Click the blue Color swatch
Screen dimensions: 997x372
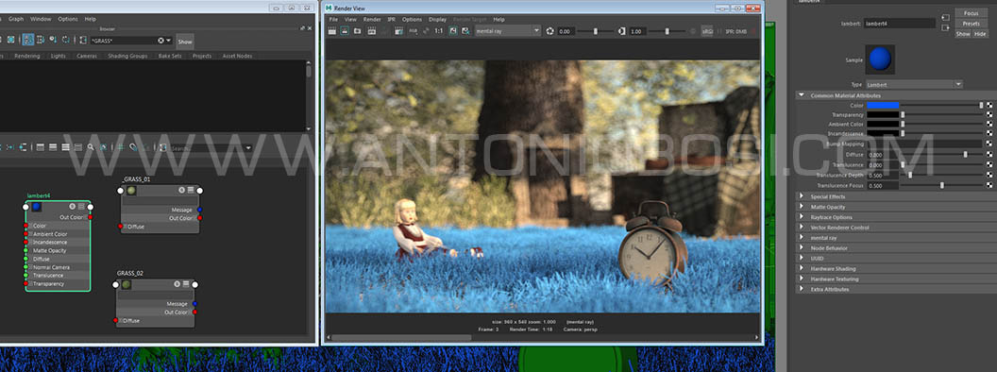[883, 105]
